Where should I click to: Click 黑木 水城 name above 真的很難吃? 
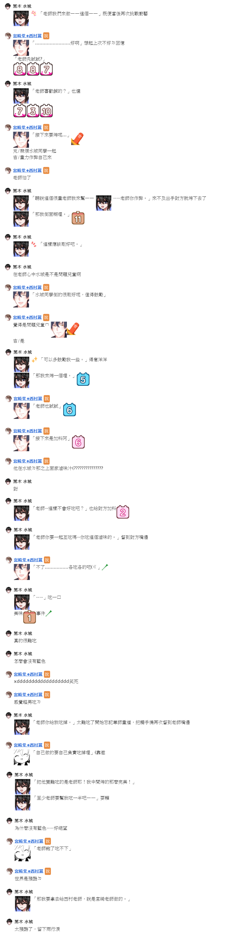[x=23, y=633]
